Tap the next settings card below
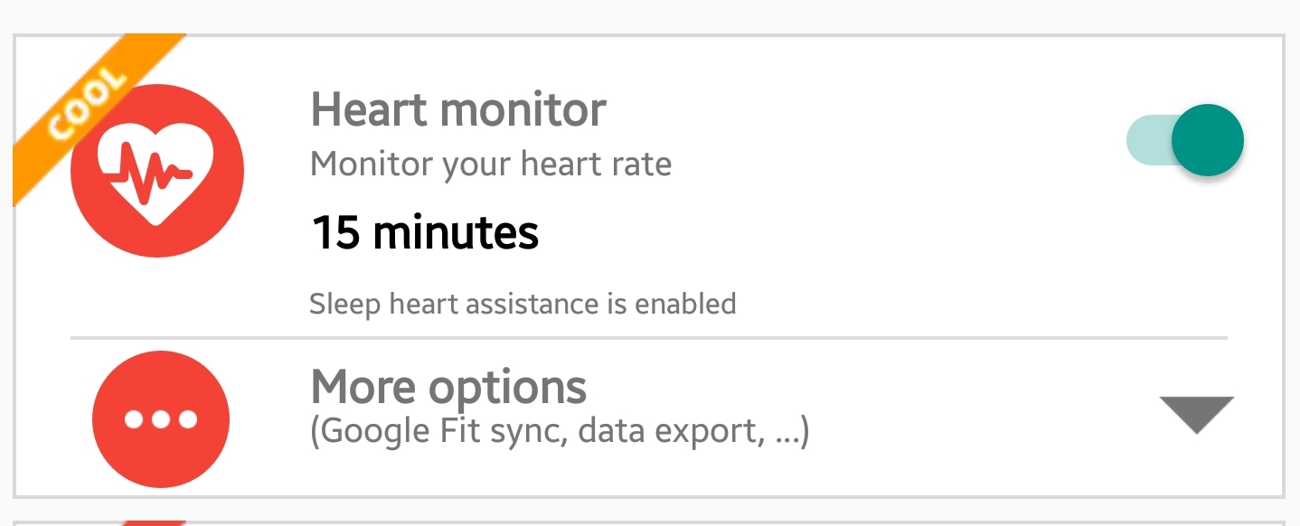This screenshot has height=526, width=1300. tap(649, 522)
